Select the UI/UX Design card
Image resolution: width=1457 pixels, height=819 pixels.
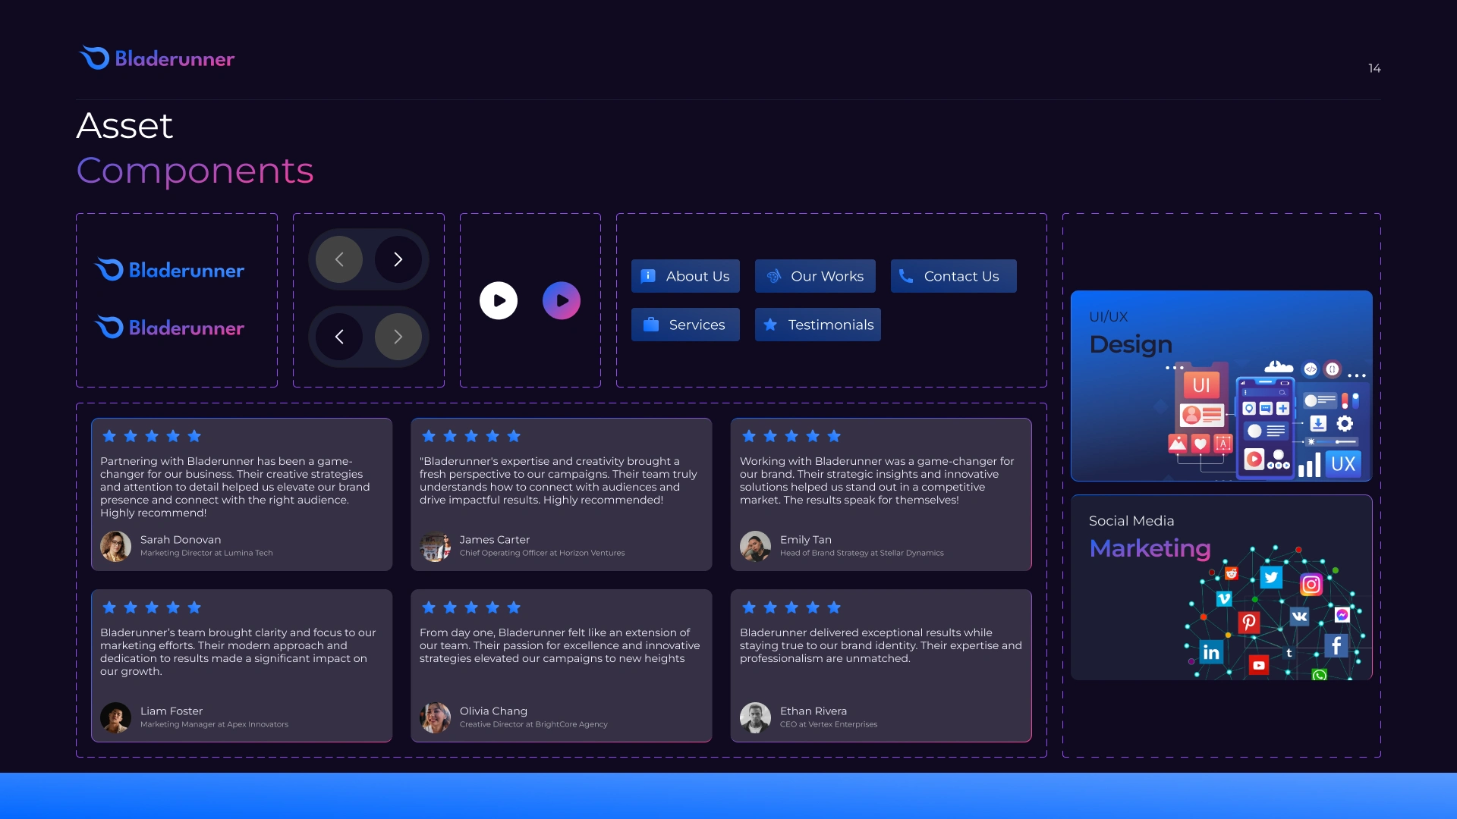[x=1221, y=386]
